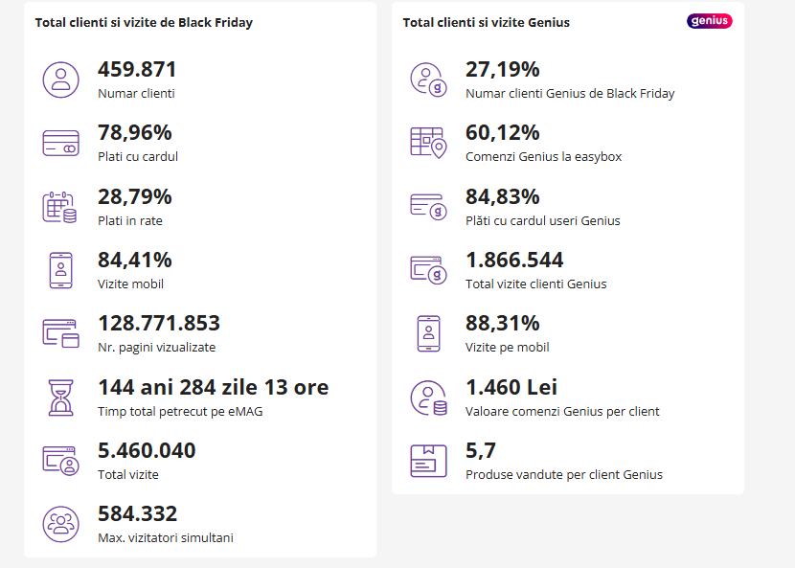
Task: Click the 459.871 clients statistic
Action: point(136,69)
